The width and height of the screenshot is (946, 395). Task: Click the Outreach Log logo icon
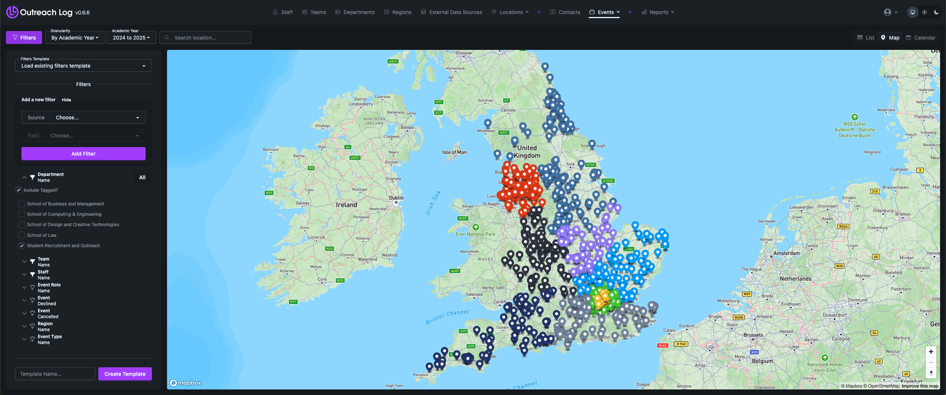pyautogui.click(x=12, y=12)
